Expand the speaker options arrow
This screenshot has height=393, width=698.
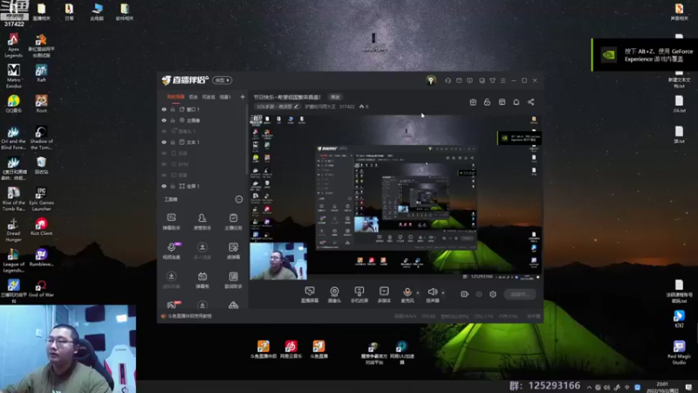(x=443, y=293)
